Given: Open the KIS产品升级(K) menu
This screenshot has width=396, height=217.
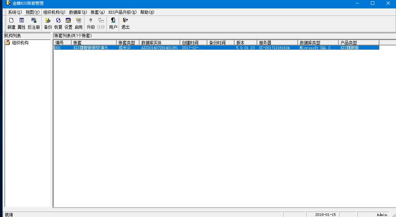Looking at the screenshot, I should tap(122, 12).
